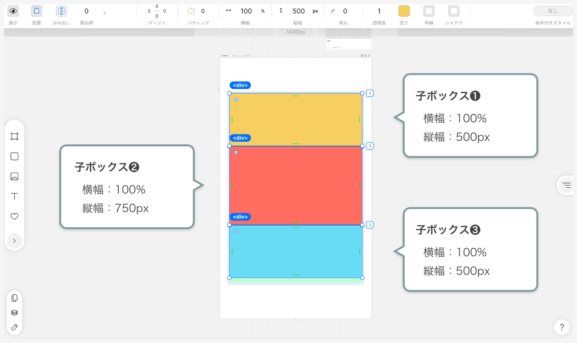577x343 pixels.
Task: Click the heart icon in left toolbar
Action: pos(14,216)
